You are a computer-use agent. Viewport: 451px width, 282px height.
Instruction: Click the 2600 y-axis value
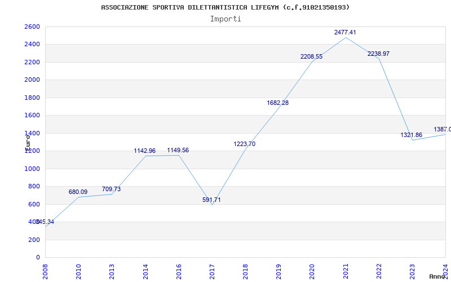32,27
